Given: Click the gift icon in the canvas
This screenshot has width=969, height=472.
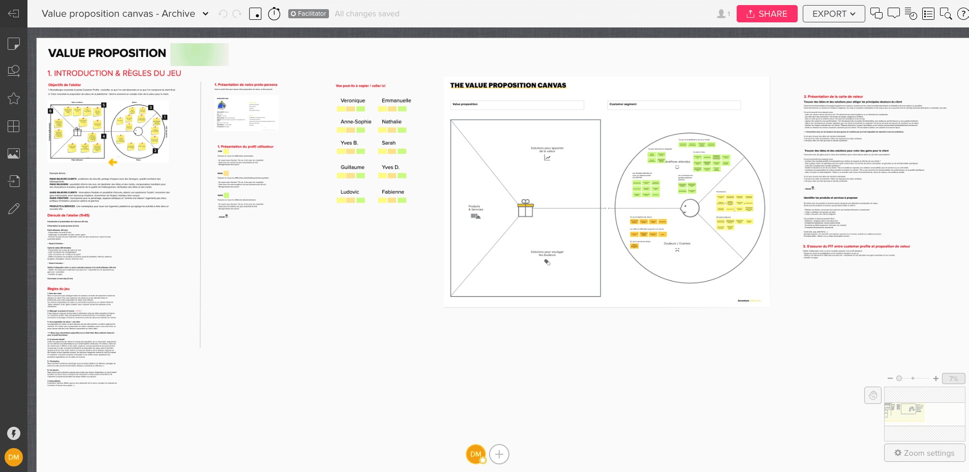Looking at the screenshot, I should (526, 208).
